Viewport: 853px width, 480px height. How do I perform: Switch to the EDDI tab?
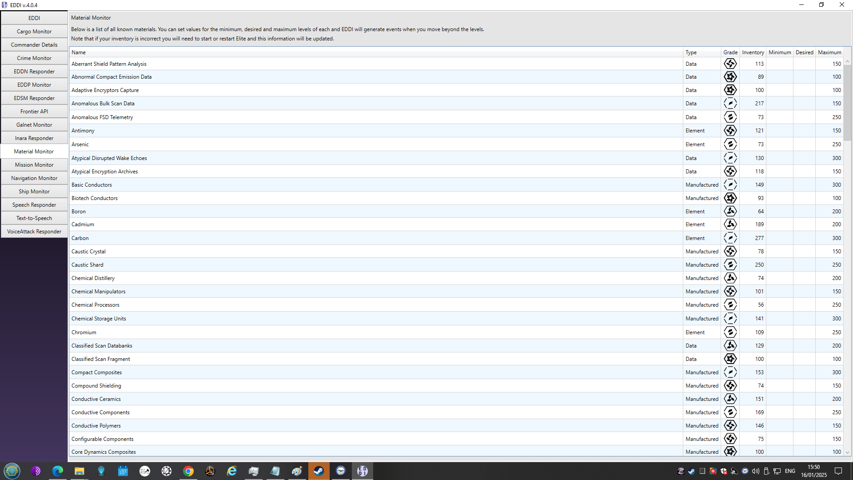(x=34, y=18)
